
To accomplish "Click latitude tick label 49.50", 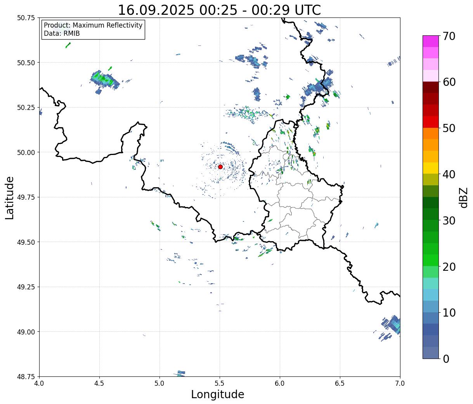I will (26, 242).
